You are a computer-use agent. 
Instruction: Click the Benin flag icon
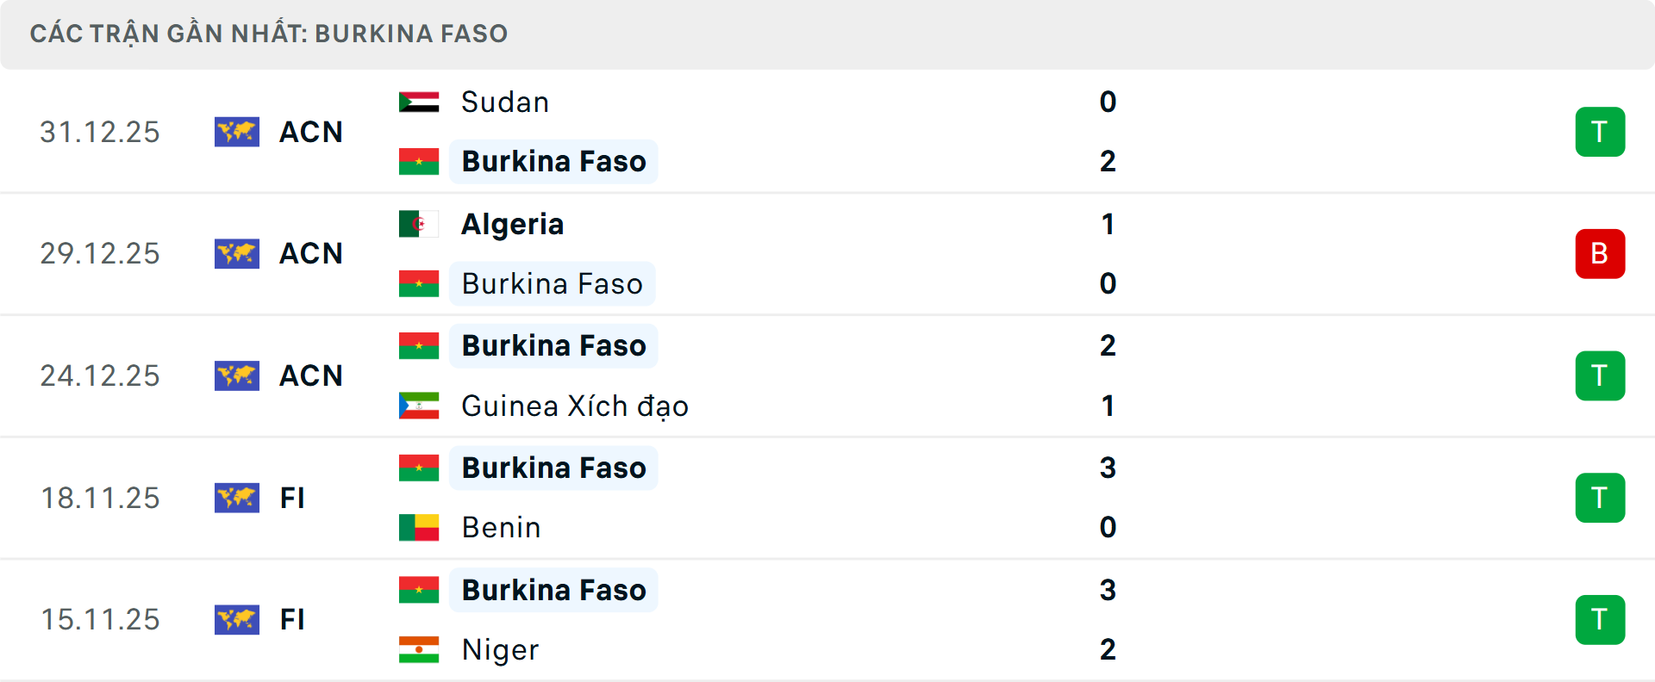tap(418, 528)
